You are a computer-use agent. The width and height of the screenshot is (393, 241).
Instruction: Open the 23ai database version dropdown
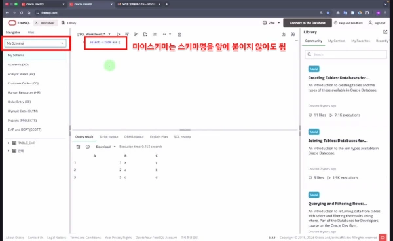click(x=279, y=23)
